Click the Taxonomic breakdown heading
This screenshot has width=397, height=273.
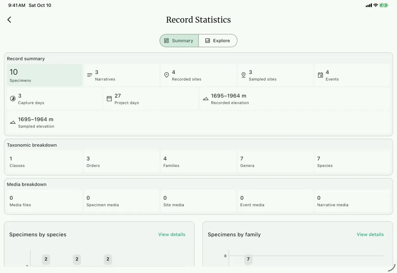point(32,145)
